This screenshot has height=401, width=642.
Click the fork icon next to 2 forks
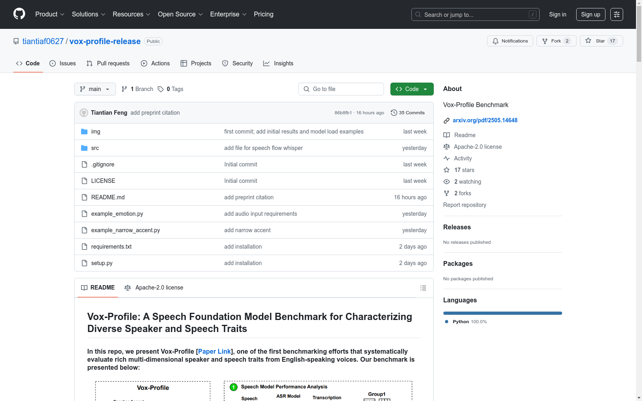click(447, 193)
